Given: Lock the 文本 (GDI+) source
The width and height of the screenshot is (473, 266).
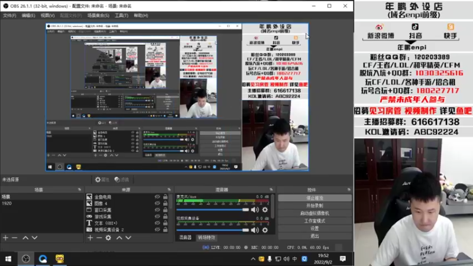Looking at the screenshot, I should point(166,223).
